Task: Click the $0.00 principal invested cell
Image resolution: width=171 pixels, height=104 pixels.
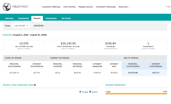Action: [x=58, y=73]
